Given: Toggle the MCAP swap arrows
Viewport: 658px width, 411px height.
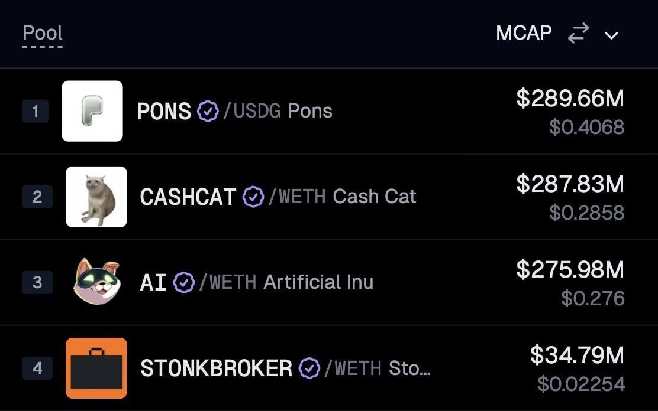Looking at the screenshot, I should coord(578,33).
